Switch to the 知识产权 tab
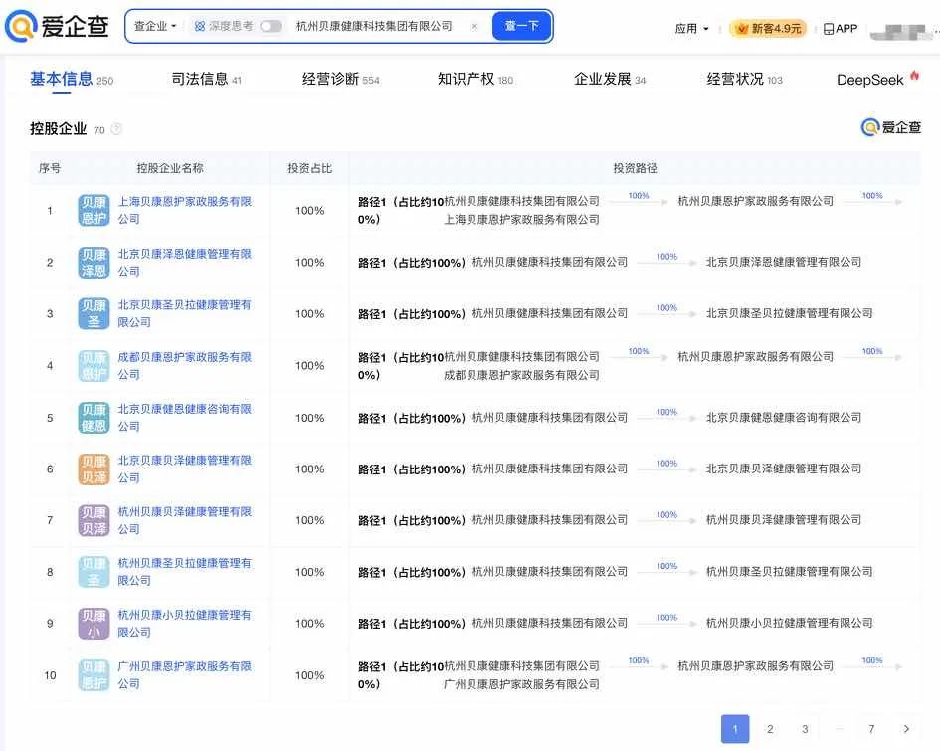The width and height of the screenshot is (940, 751). pos(475,80)
